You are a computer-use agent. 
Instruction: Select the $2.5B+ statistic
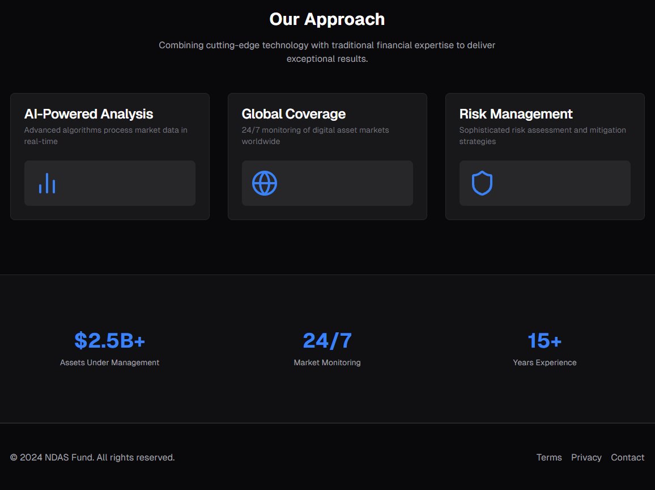click(x=109, y=340)
